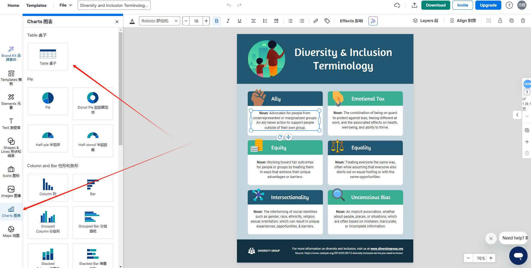Click the tag icon in toolbar
The height and width of the screenshot is (268, 531).
(x=327, y=21)
